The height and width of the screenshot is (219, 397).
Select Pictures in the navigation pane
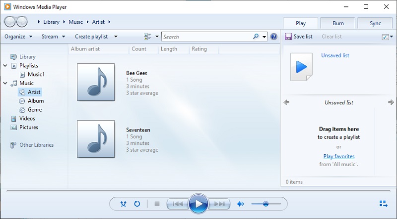[29, 128]
